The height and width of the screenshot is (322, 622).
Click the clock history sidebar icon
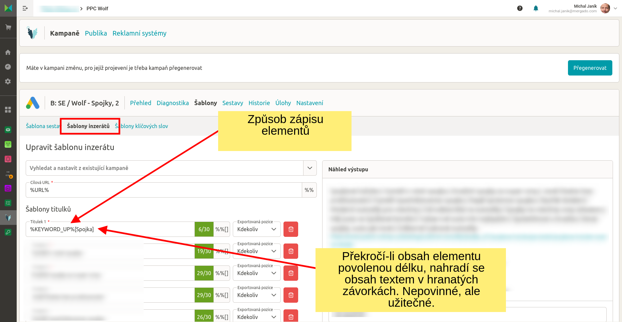pos(8,67)
